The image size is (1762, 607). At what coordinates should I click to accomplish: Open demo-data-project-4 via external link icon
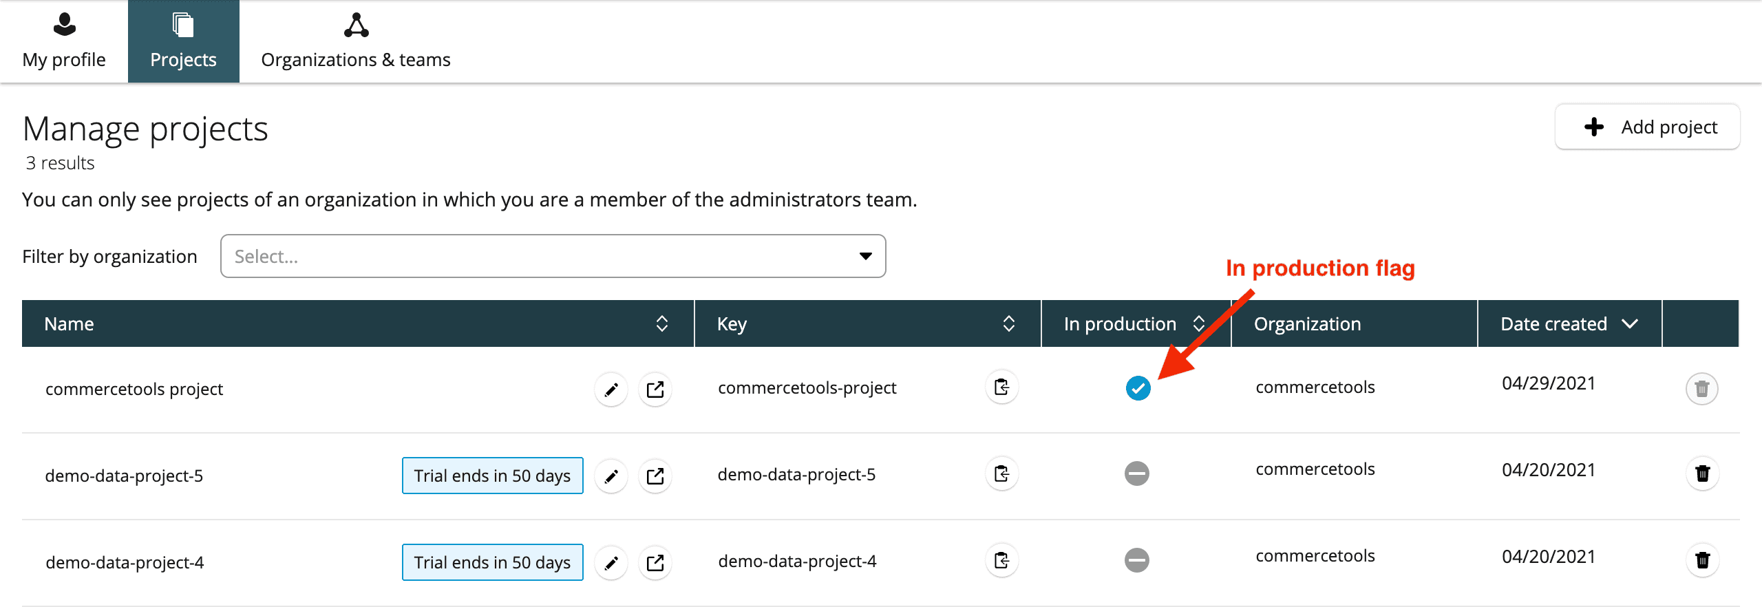click(x=655, y=563)
